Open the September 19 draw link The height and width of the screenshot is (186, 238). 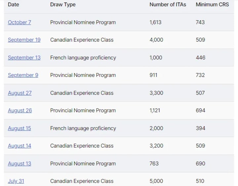pyautogui.click(x=24, y=40)
